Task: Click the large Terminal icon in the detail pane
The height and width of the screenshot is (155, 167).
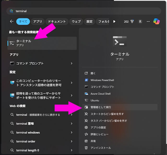Action: click(x=120, y=41)
